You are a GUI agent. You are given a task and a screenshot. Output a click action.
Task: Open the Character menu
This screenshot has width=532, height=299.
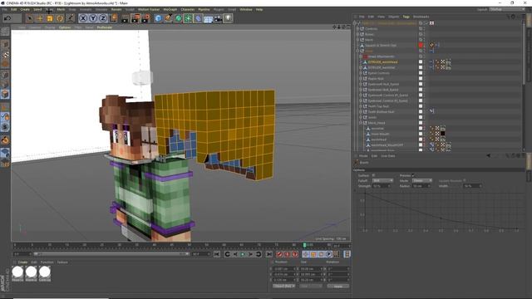(188, 9)
